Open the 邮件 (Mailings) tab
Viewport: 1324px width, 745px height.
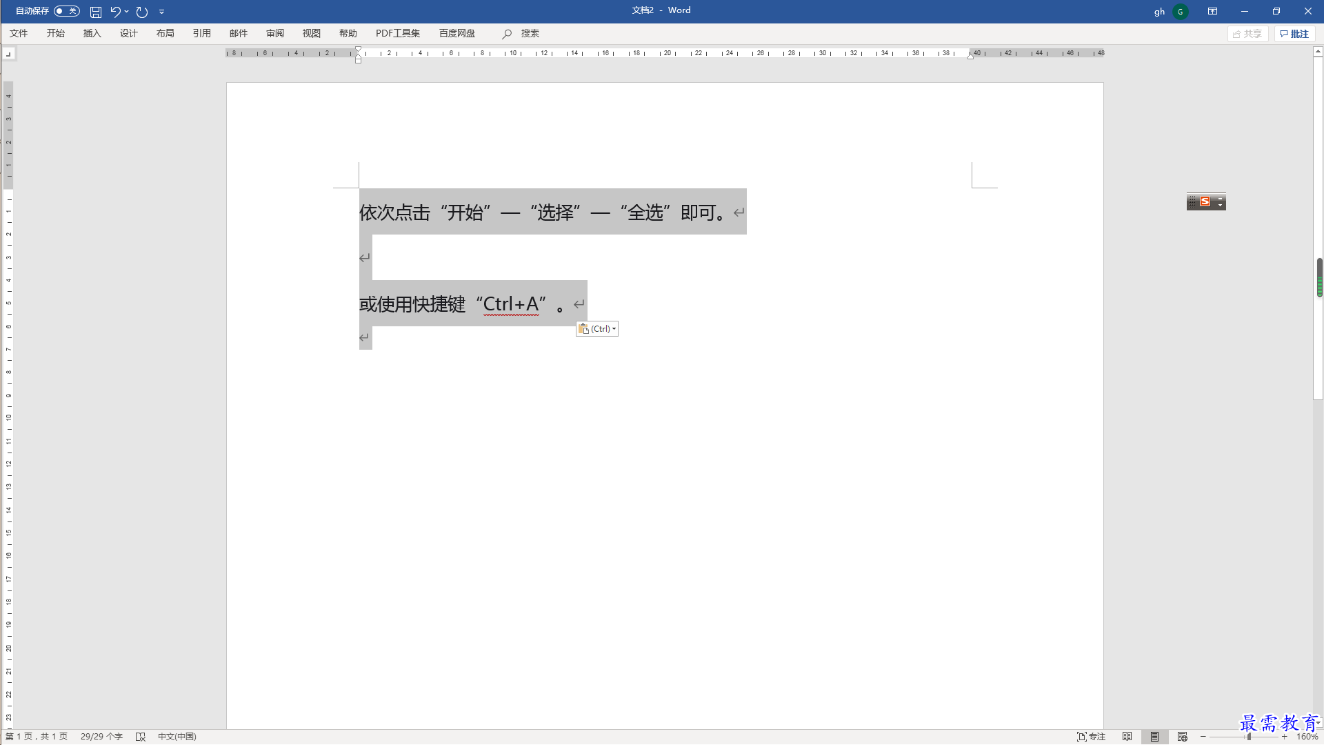pos(238,33)
